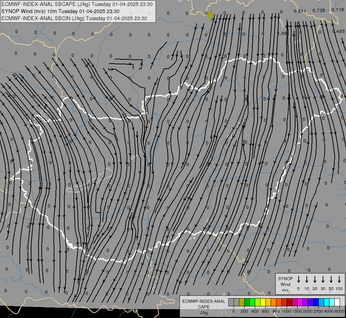This screenshot has width=346, height=318.
Task: Click the 100 m/s wind arrow in legend
Action: (x=339, y=279)
